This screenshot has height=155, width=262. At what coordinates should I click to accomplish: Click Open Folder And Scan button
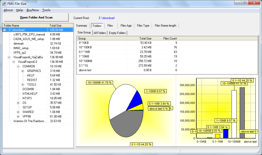point(36,17)
